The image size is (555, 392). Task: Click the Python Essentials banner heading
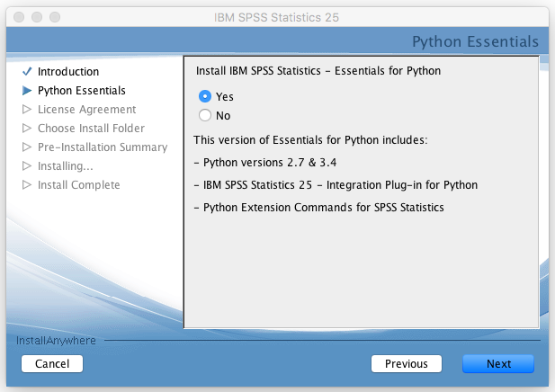[x=475, y=41]
